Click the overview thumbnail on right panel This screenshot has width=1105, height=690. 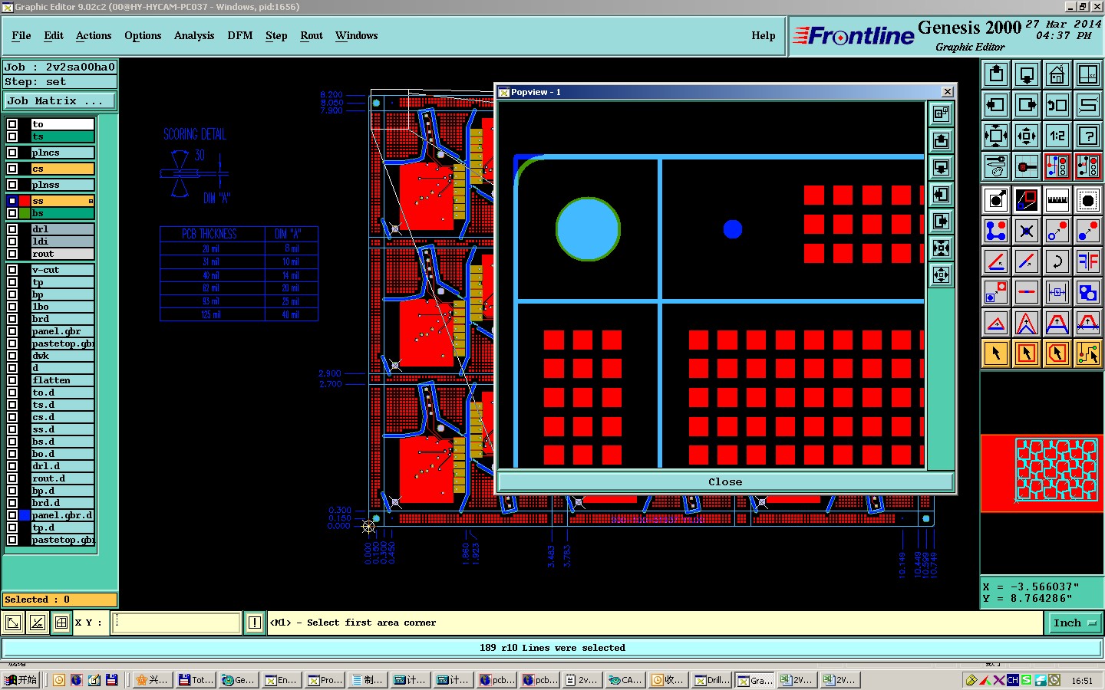coord(1042,473)
